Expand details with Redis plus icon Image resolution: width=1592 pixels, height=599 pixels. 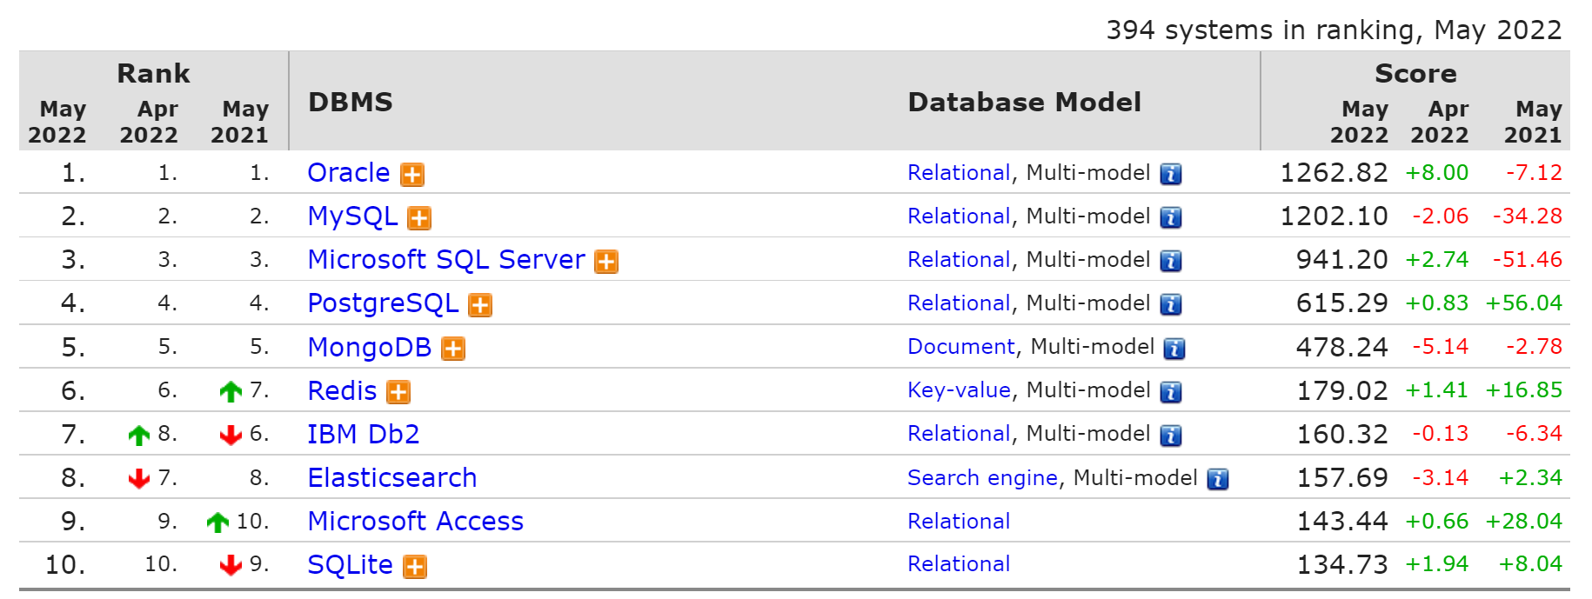tap(398, 392)
